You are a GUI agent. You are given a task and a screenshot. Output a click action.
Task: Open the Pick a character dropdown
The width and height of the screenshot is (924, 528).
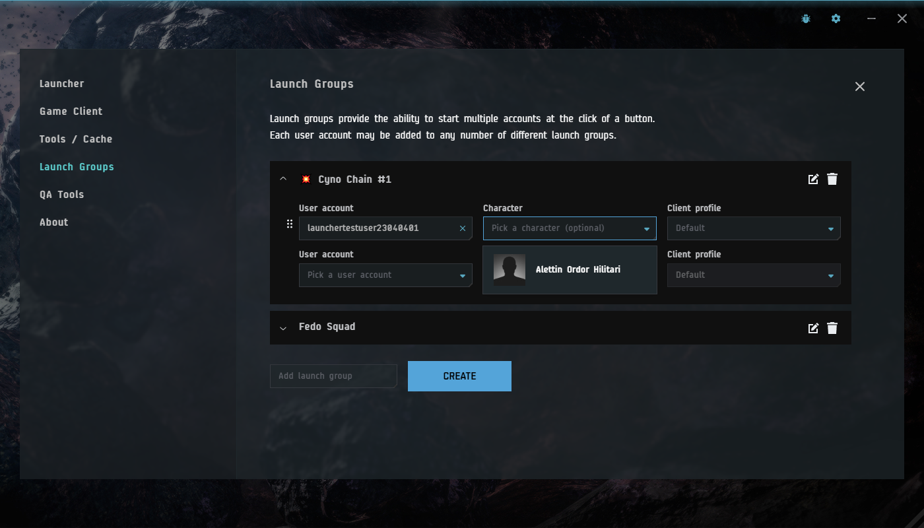569,228
